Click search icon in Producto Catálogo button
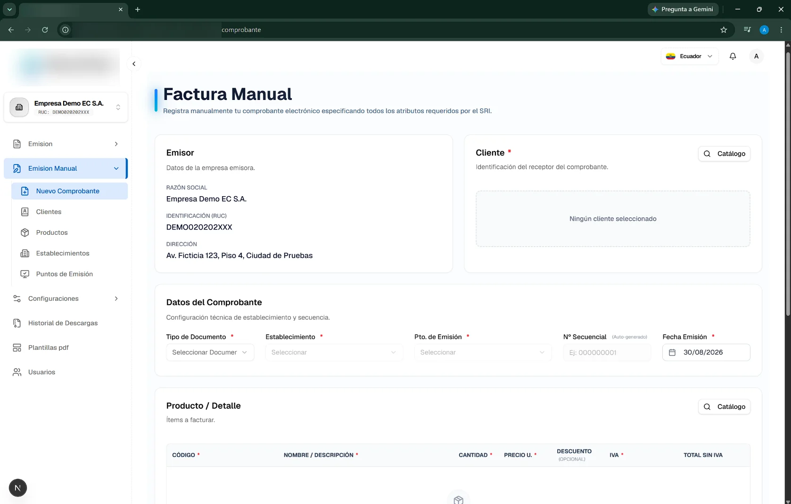Screen dimensions: 791x504 point(707,407)
